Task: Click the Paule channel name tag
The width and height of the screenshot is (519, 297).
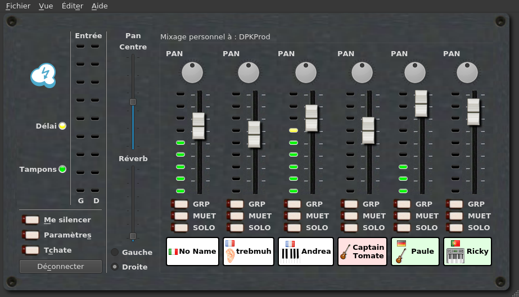Action: coord(415,252)
